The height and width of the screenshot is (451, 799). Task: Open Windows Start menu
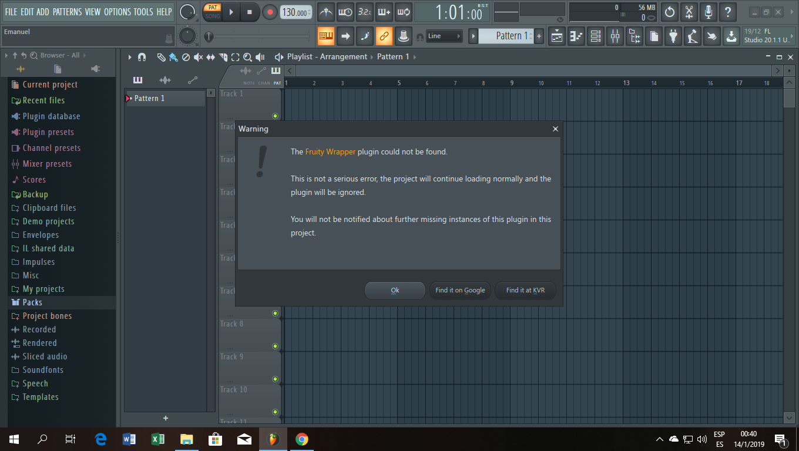(14, 439)
